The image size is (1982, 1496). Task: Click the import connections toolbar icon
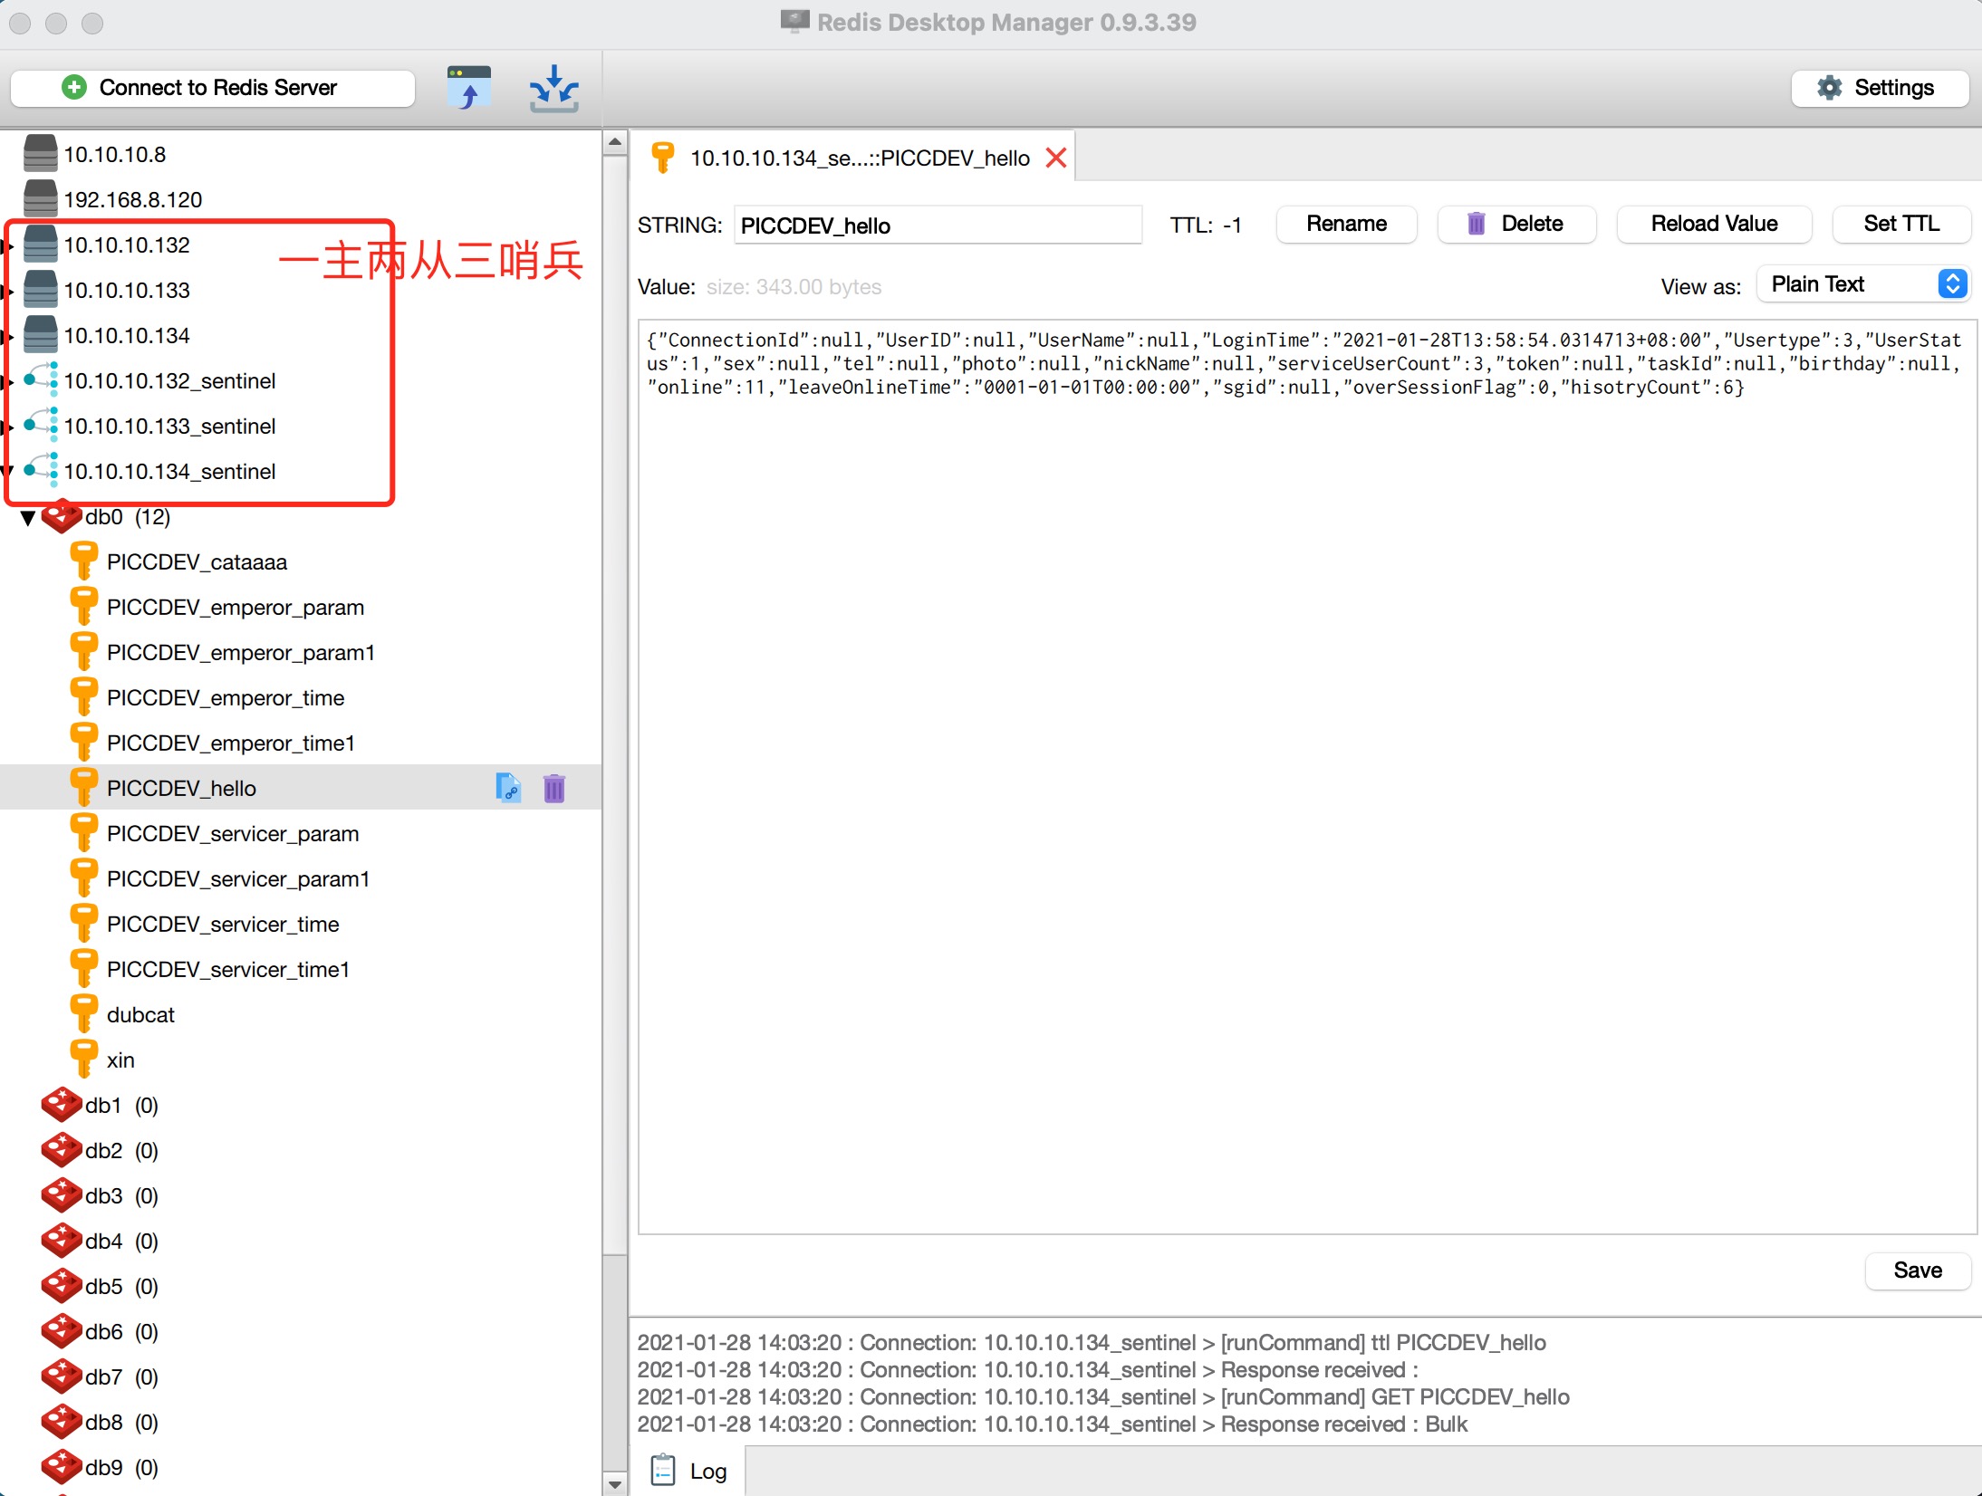469,88
